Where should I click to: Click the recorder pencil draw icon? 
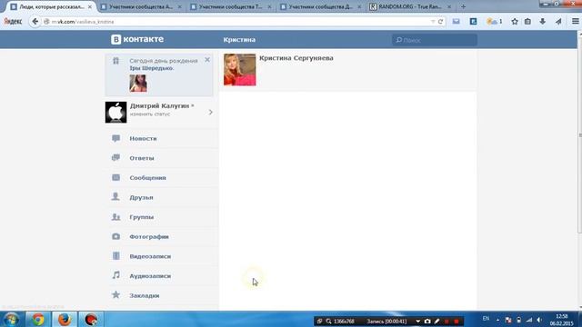[x=436, y=321]
